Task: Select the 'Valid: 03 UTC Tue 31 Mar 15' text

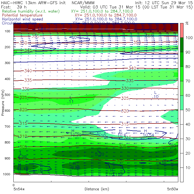Action: coord(111,7)
